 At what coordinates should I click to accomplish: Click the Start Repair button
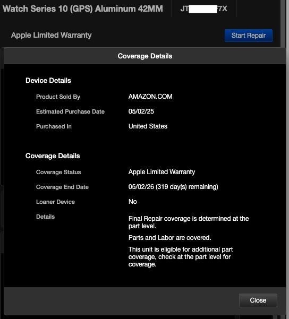249,36
